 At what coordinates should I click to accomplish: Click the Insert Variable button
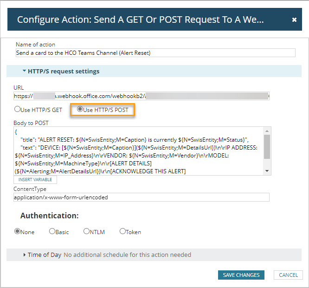pyautogui.click(x=35, y=179)
